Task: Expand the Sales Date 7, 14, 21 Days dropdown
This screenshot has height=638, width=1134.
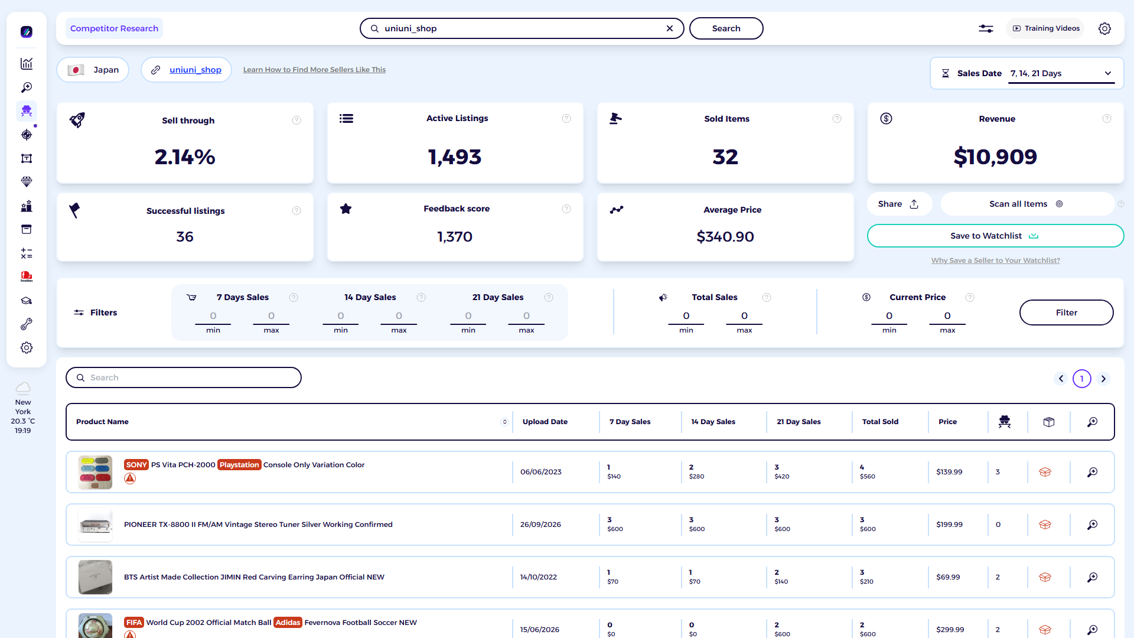Action: tap(1061, 73)
